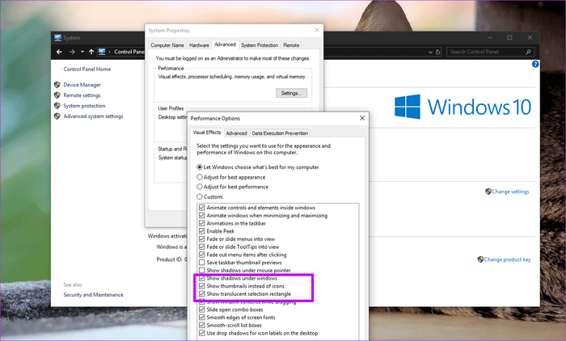This screenshot has width=566, height=341.
Task: Switch to Data Execution Prevention tab
Action: 279,133
